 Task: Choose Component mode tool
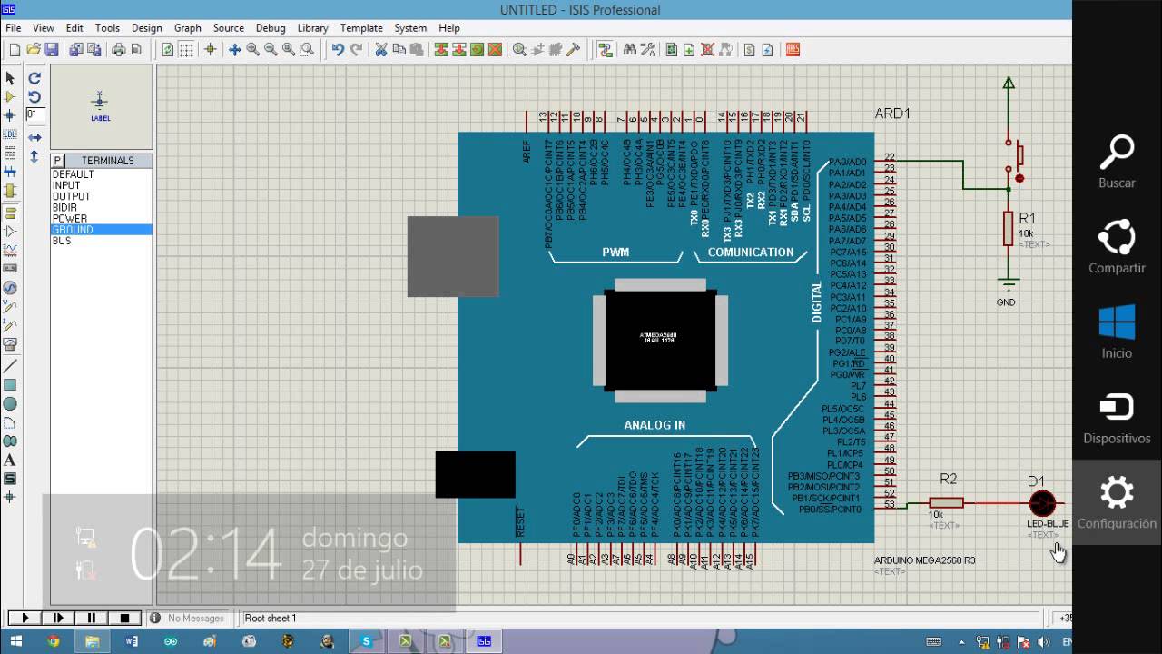tap(10, 96)
